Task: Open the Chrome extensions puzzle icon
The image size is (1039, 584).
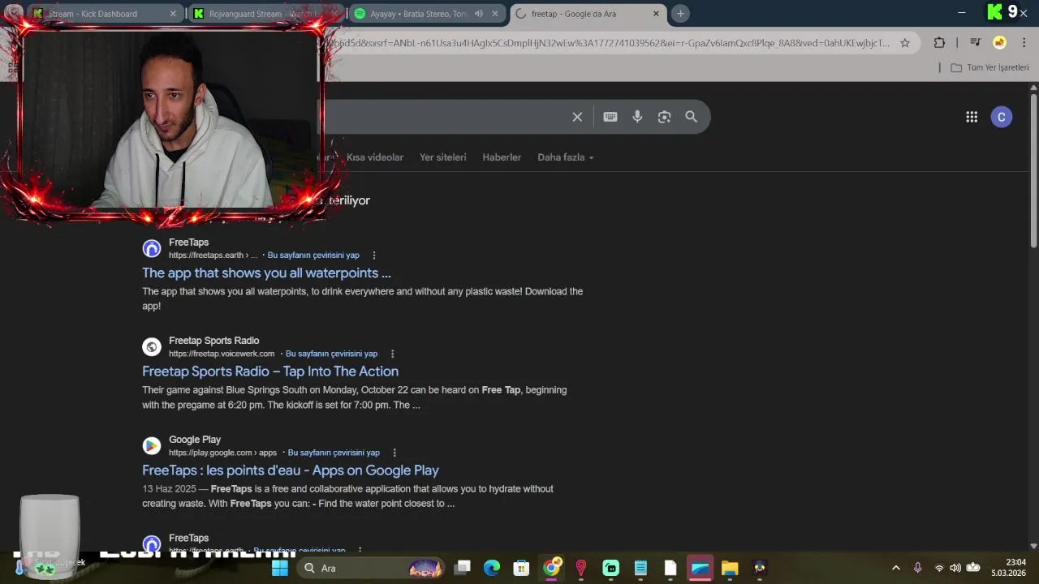Action: pyautogui.click(x=939, y=43)
